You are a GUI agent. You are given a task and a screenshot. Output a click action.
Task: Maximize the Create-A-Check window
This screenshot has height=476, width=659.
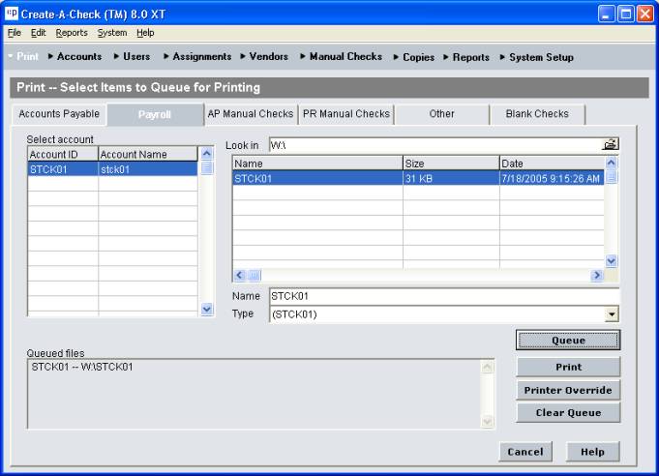(x=625, y=14)
